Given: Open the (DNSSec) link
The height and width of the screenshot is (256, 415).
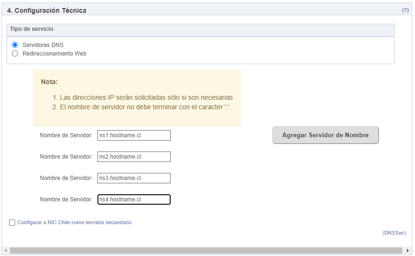Looking at the screenshot, I should pyautogui.click(x=394, y=233).
